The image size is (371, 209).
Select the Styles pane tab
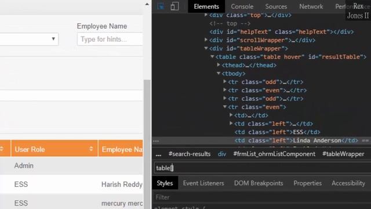click(165, 183)
